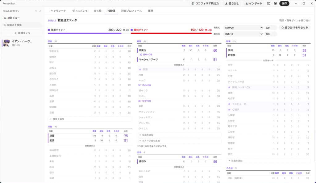Image resolution: width=316 pixels, height=183 pixels.
Task: Click the 職業式 value field showing 220
Action: point(271,28)
